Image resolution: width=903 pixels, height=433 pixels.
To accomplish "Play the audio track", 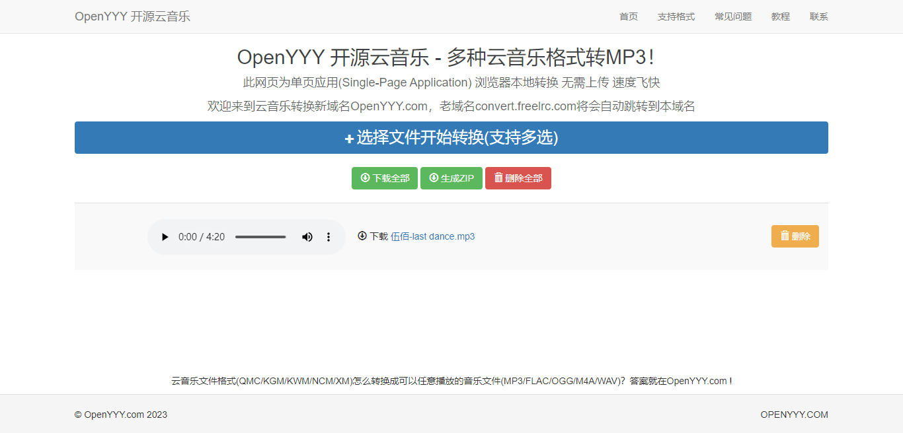I will coord(165,237).
